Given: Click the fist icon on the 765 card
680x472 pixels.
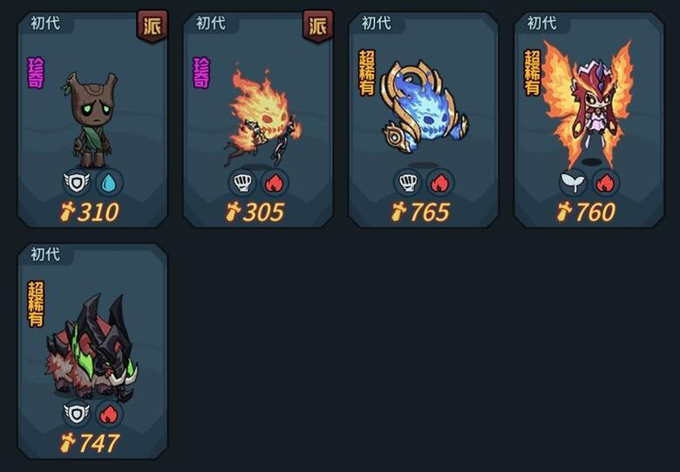Looking at the screenshot, I should 408,182.
